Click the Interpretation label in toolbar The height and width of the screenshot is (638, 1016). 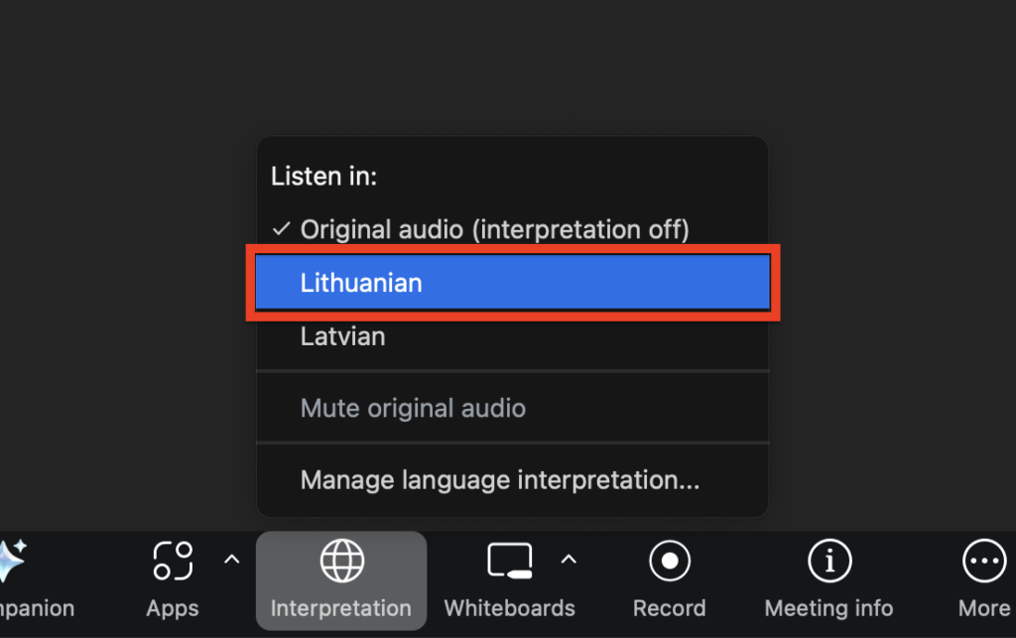340,608
